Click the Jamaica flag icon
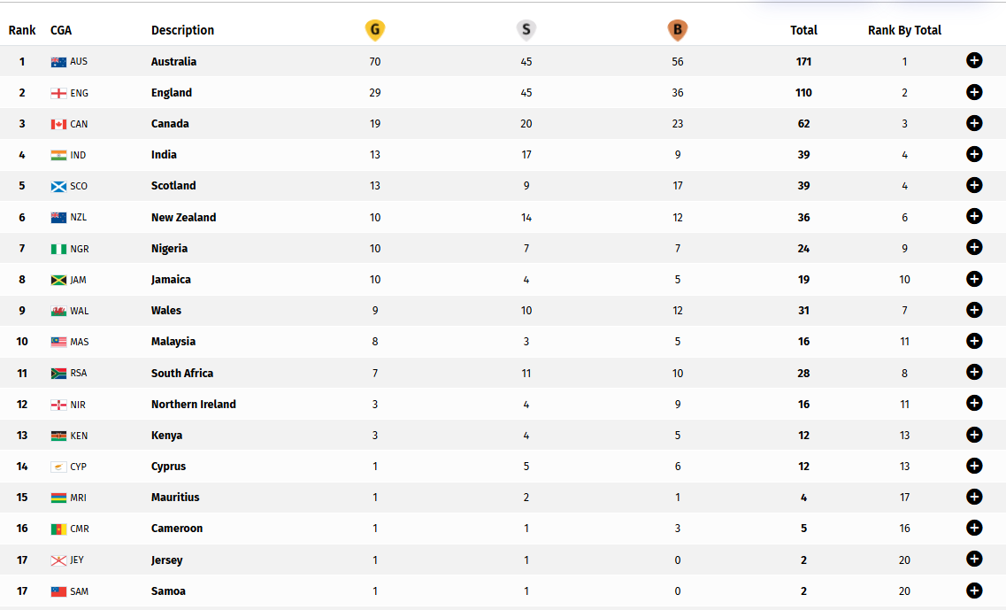 click(x=58, y=280)
